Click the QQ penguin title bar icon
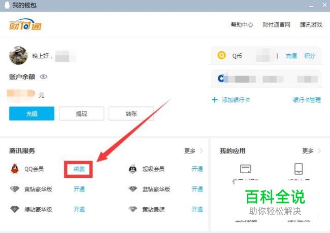330x233 pixels. tap(7, 5)
